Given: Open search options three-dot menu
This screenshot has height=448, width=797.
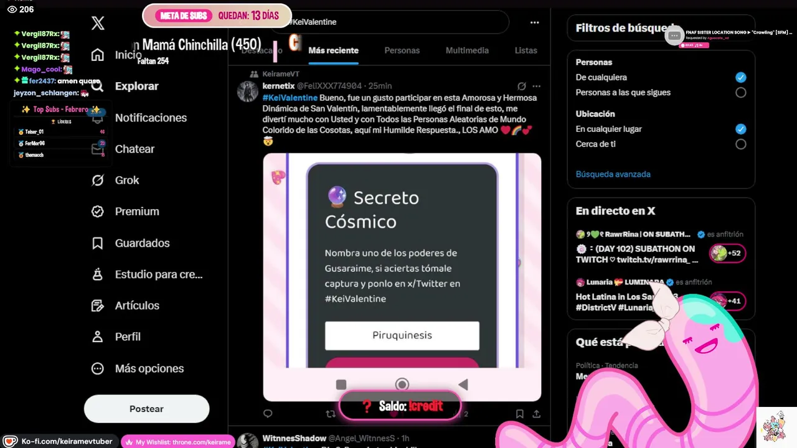Looking at the screenshot, I should coord(534,22).
